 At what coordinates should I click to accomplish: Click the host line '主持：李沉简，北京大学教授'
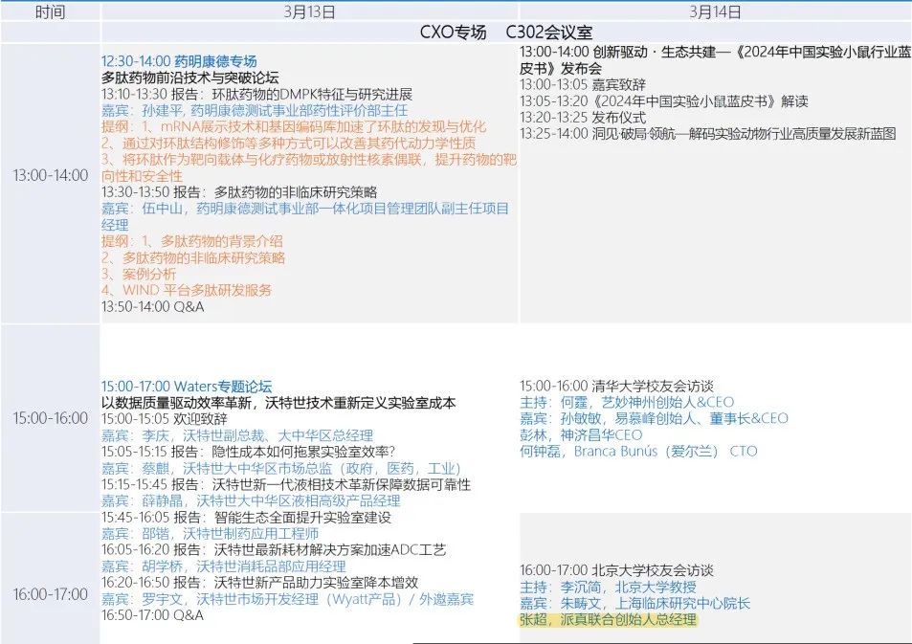coord(608,587)
